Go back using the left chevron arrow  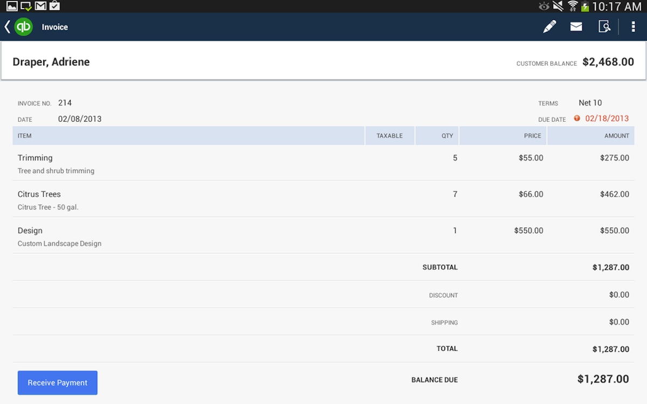(x=7, y=26)
